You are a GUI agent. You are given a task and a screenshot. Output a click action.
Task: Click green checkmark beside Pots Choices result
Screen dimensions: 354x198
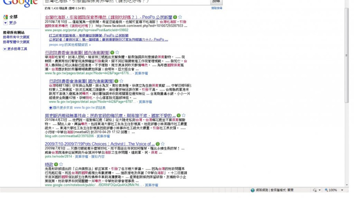pyautogui.click(x=157, y=144)
